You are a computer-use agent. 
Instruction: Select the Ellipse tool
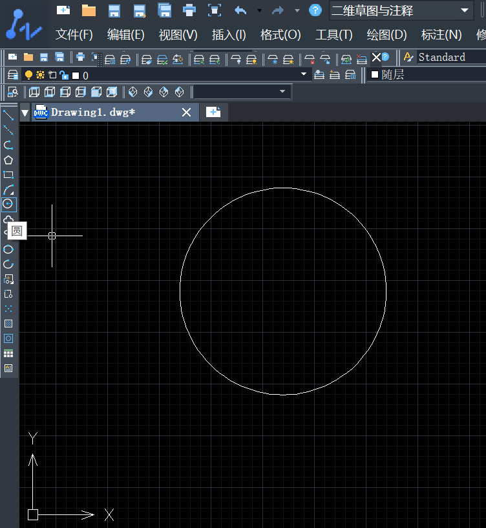click(x=8, y=249)
